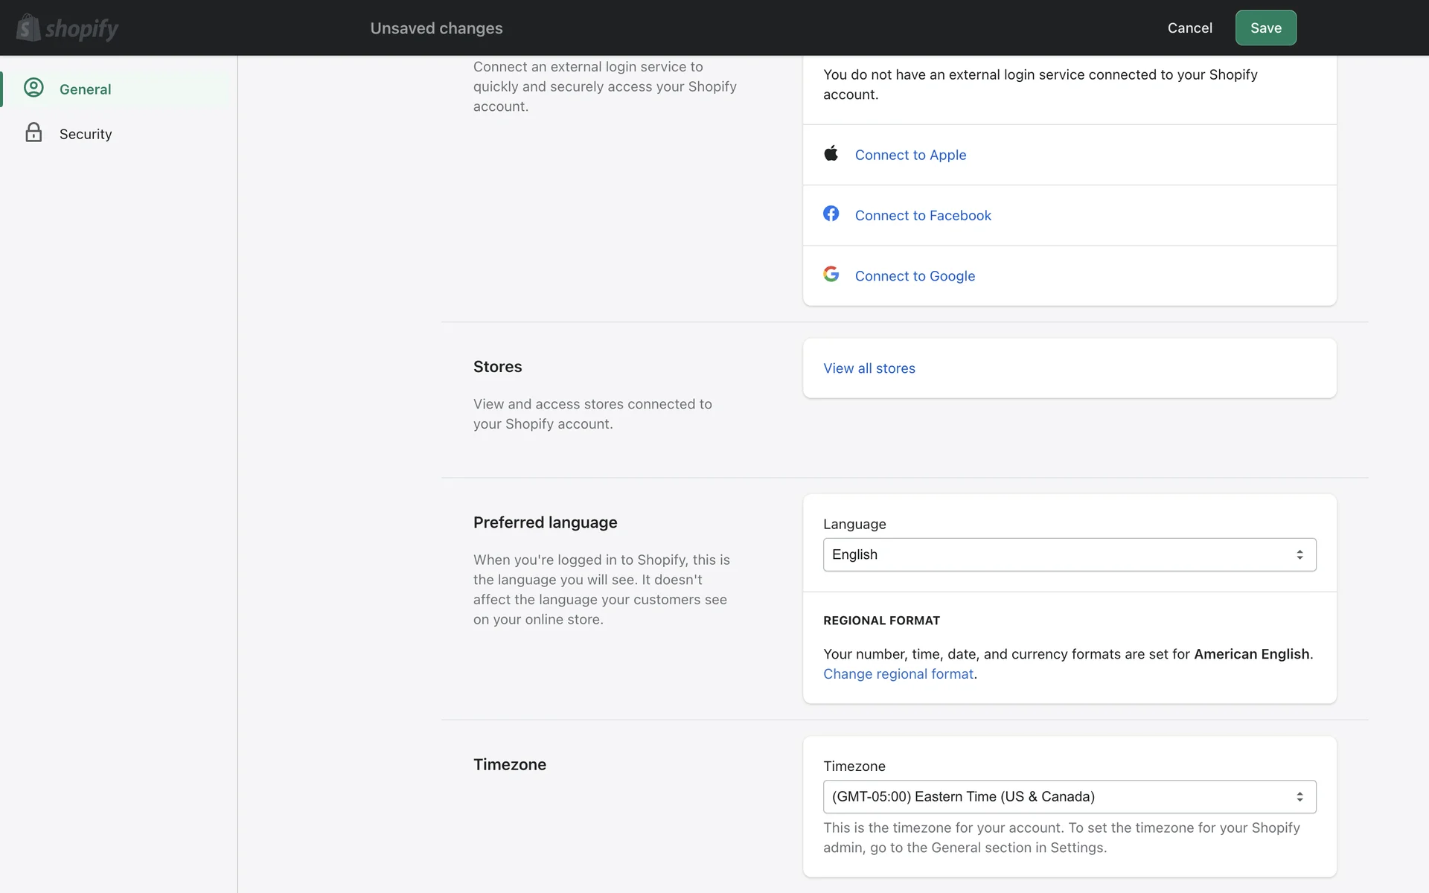Save the unsaved changes
The height and width of the screenshot is (893, 1429).
tap(1265, 28)
